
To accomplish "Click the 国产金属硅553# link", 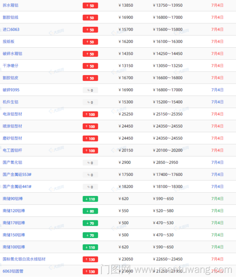I will (17, 174).
